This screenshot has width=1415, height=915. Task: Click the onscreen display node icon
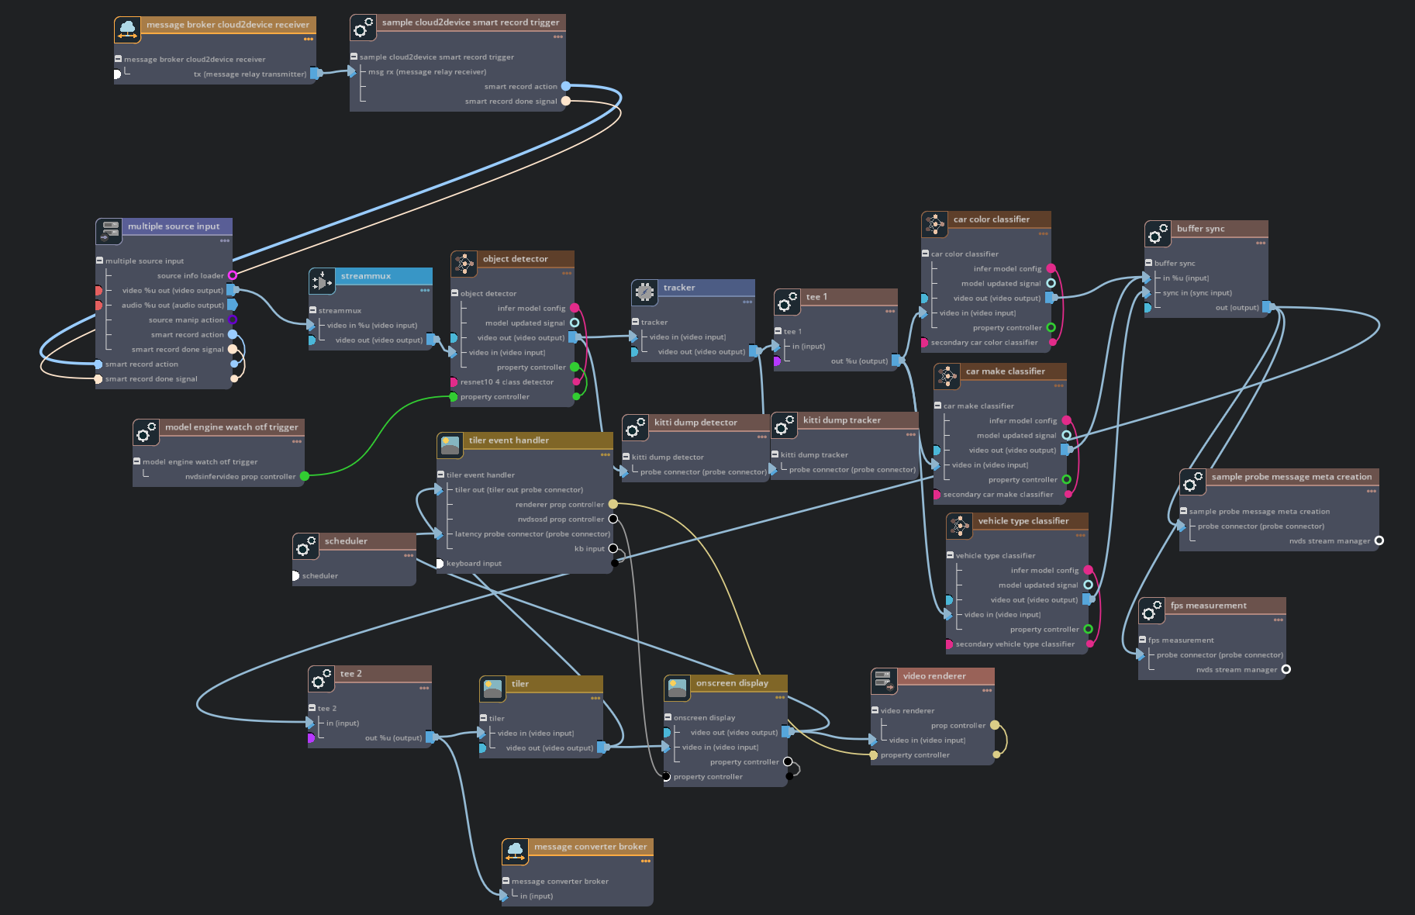677,688
